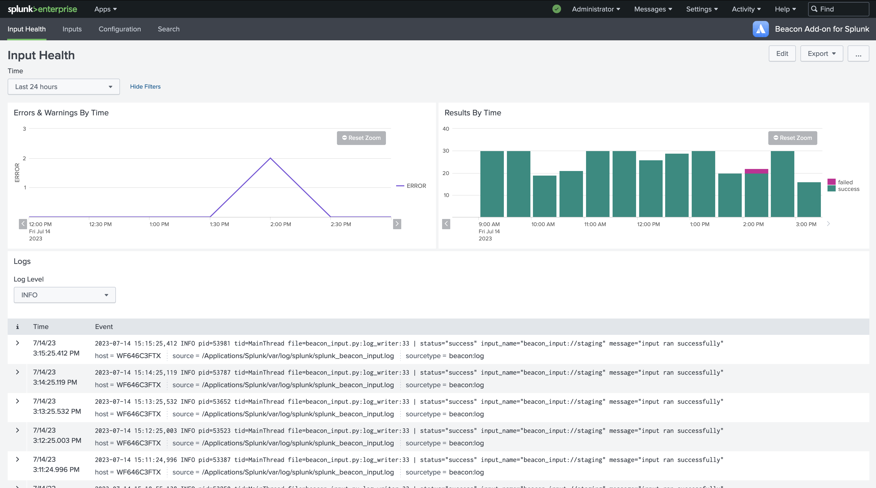Open the Messages menu

click(653, 9)
